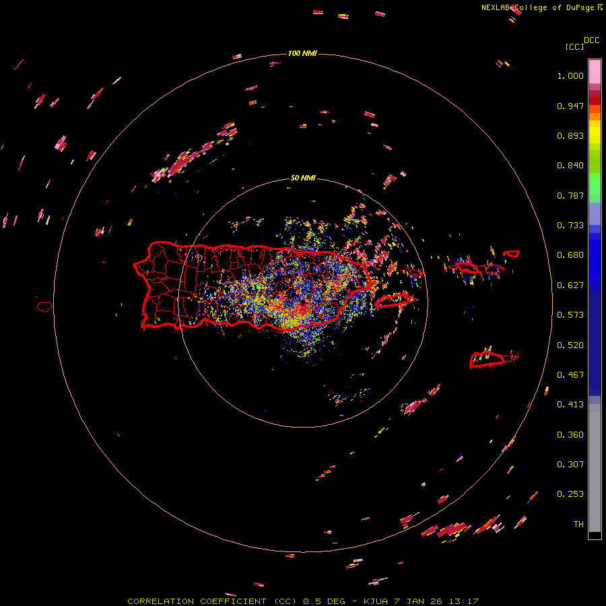
Task: Click the small Jost Van Dyke outline in the northeast
Action: [512, 254]
